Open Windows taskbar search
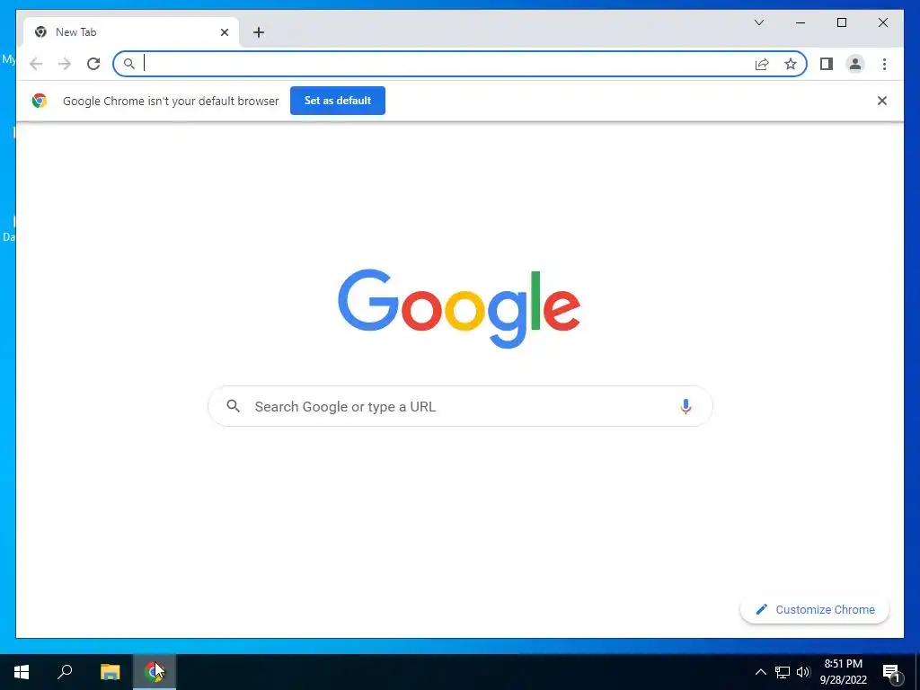The width and height of the screenshot is (920, 690). pos(65,672)
